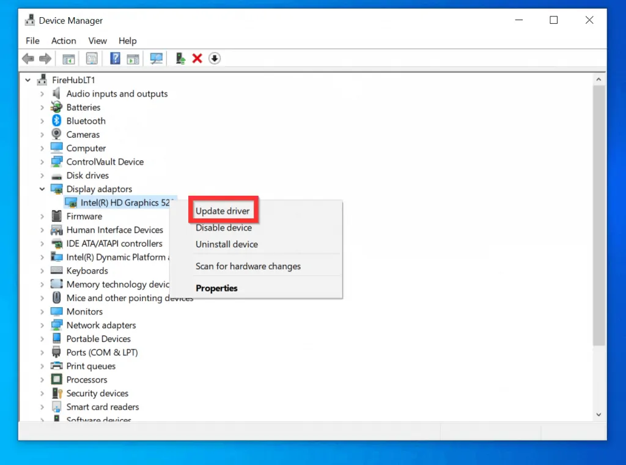The image size is (626, 465).
Task: Click the Disable device down-arrow toolbar icon
Action: click(215, 58)
